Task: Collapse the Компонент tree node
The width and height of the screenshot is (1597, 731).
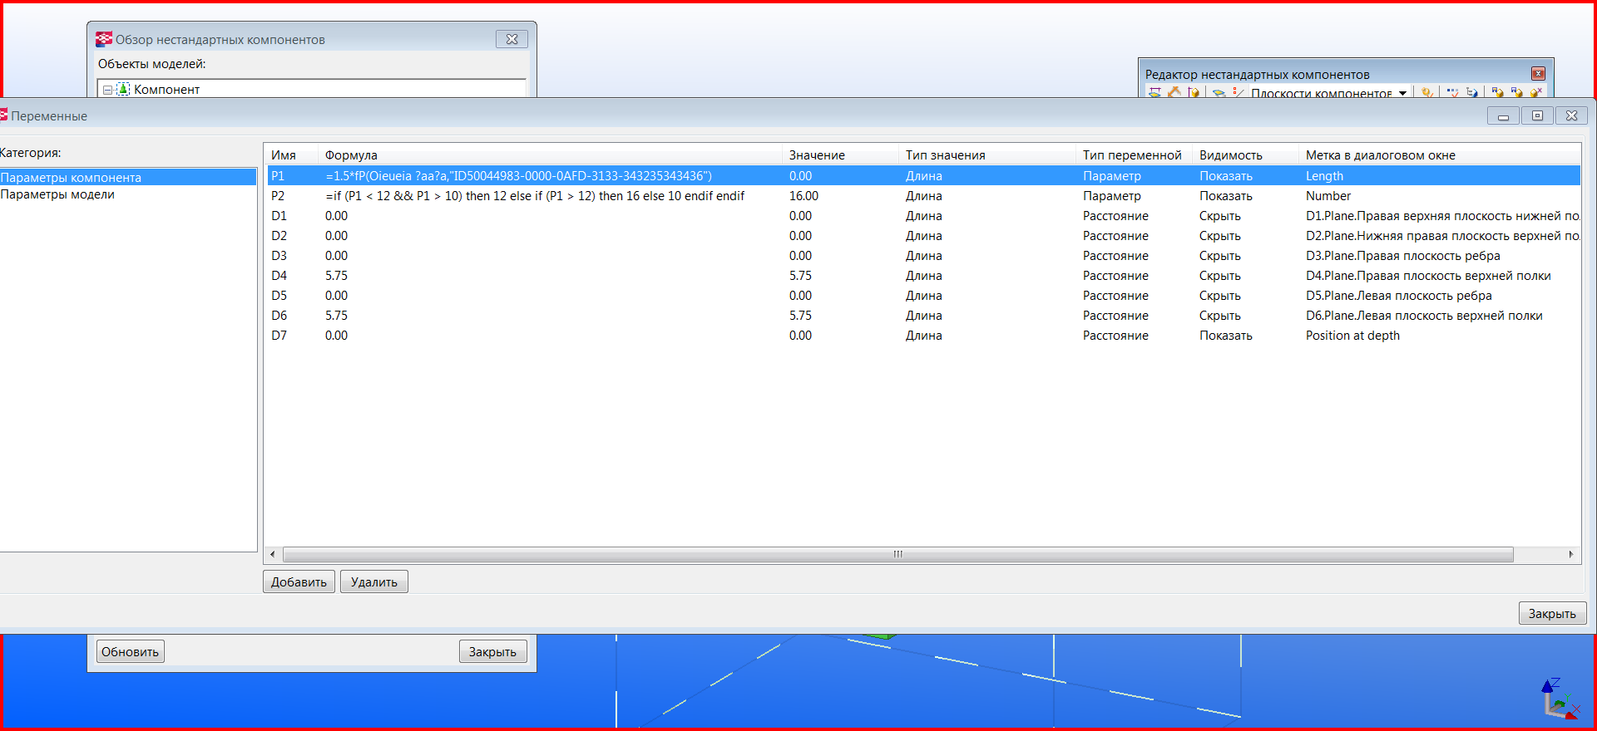Action: (x=107, y=90)
